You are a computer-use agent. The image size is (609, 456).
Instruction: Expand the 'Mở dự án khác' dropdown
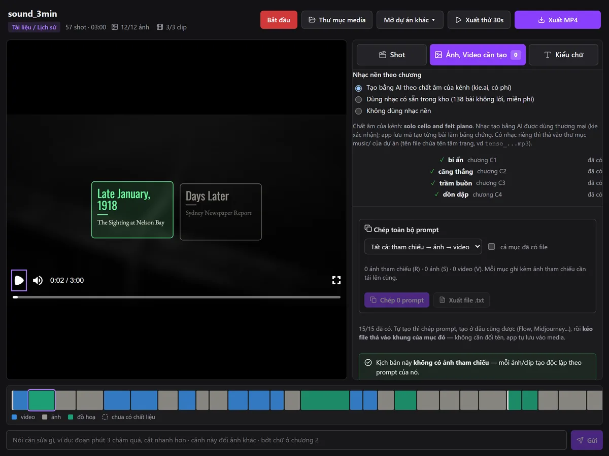[410, 20]
